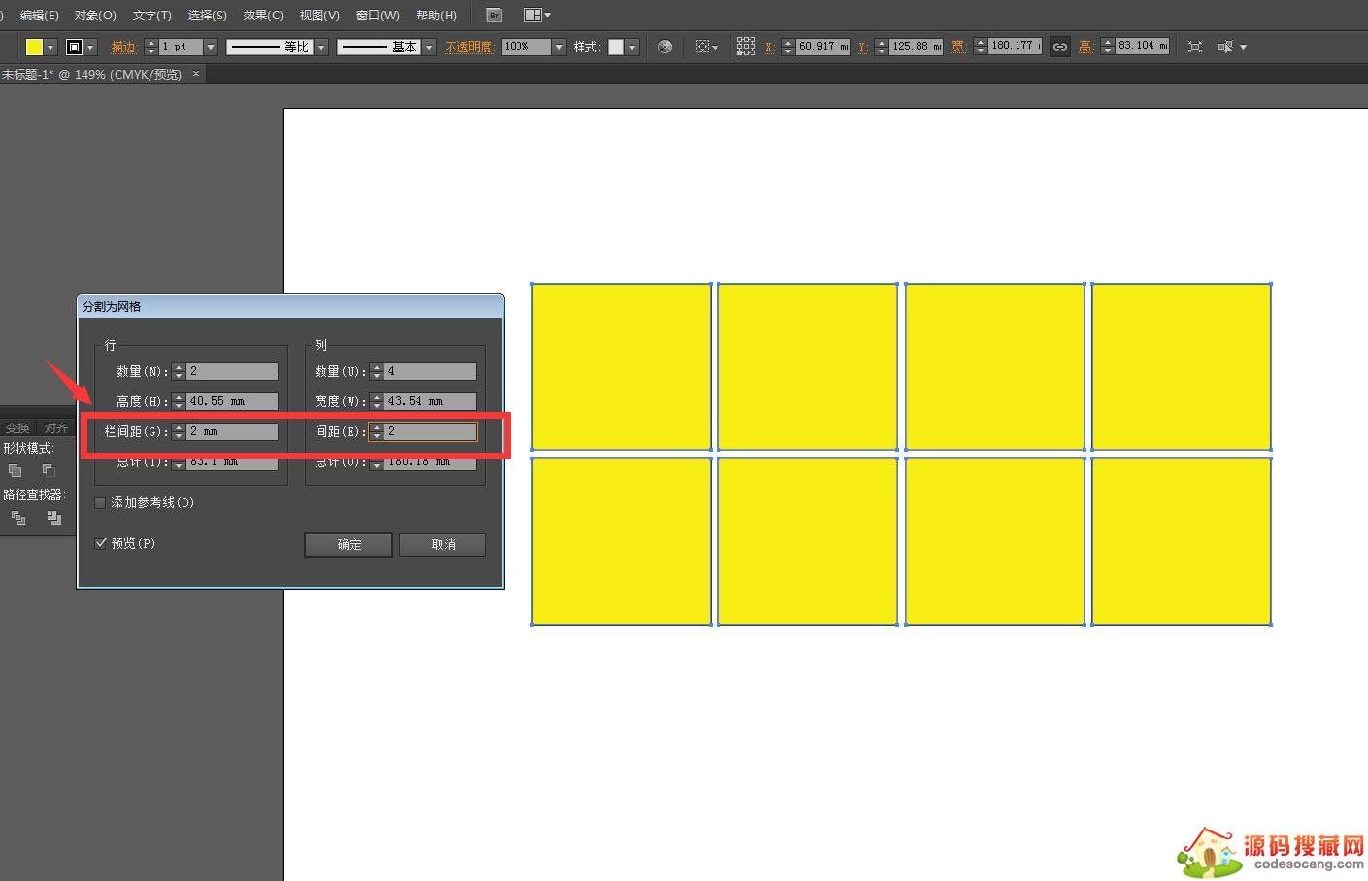Screen dimensions: 1368x881
Task: Open the stroke weight 1 pt dropdown
Action: 211,47
